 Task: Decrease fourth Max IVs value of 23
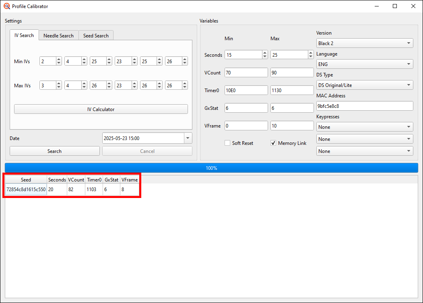134,87
